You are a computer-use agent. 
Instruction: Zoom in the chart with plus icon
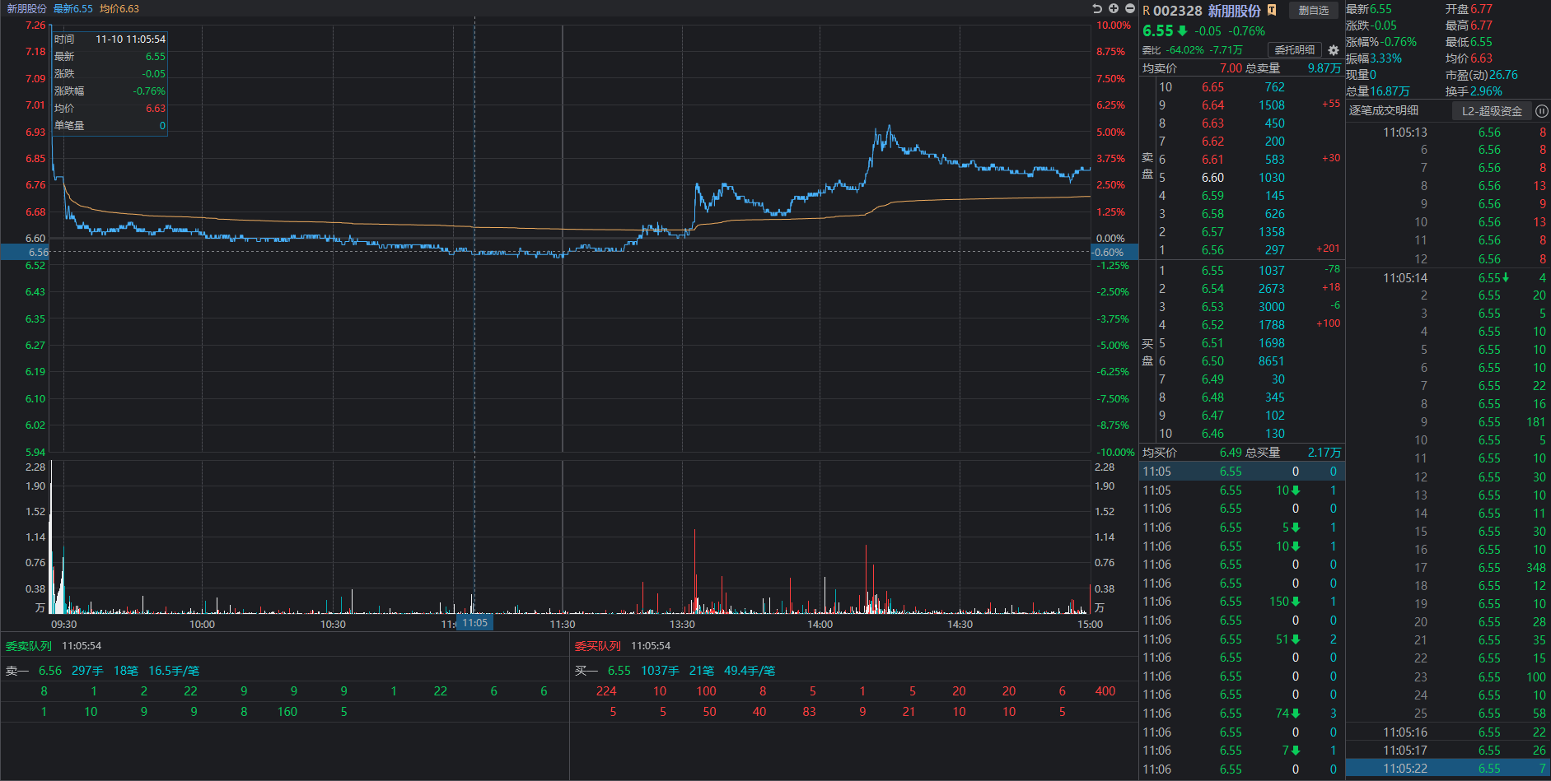(x=1114, y=8)
